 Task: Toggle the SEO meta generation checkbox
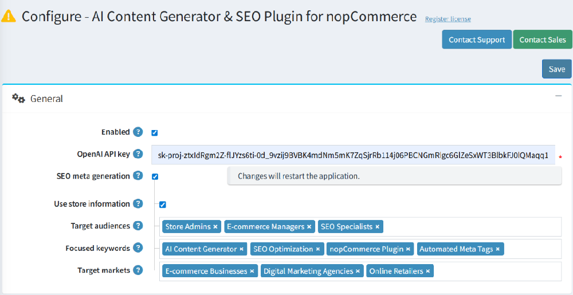pyautogui.click(x=155, y=176)
